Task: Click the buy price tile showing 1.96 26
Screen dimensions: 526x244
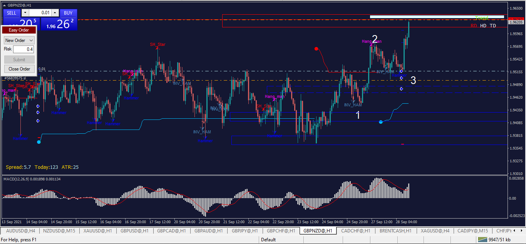Action: [x=59, y=24]
